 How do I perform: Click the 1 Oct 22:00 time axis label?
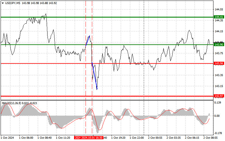click(x=137, y=138)
